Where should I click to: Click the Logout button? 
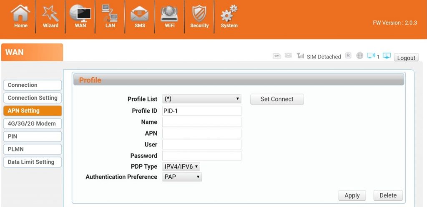(x=406, y=58)
